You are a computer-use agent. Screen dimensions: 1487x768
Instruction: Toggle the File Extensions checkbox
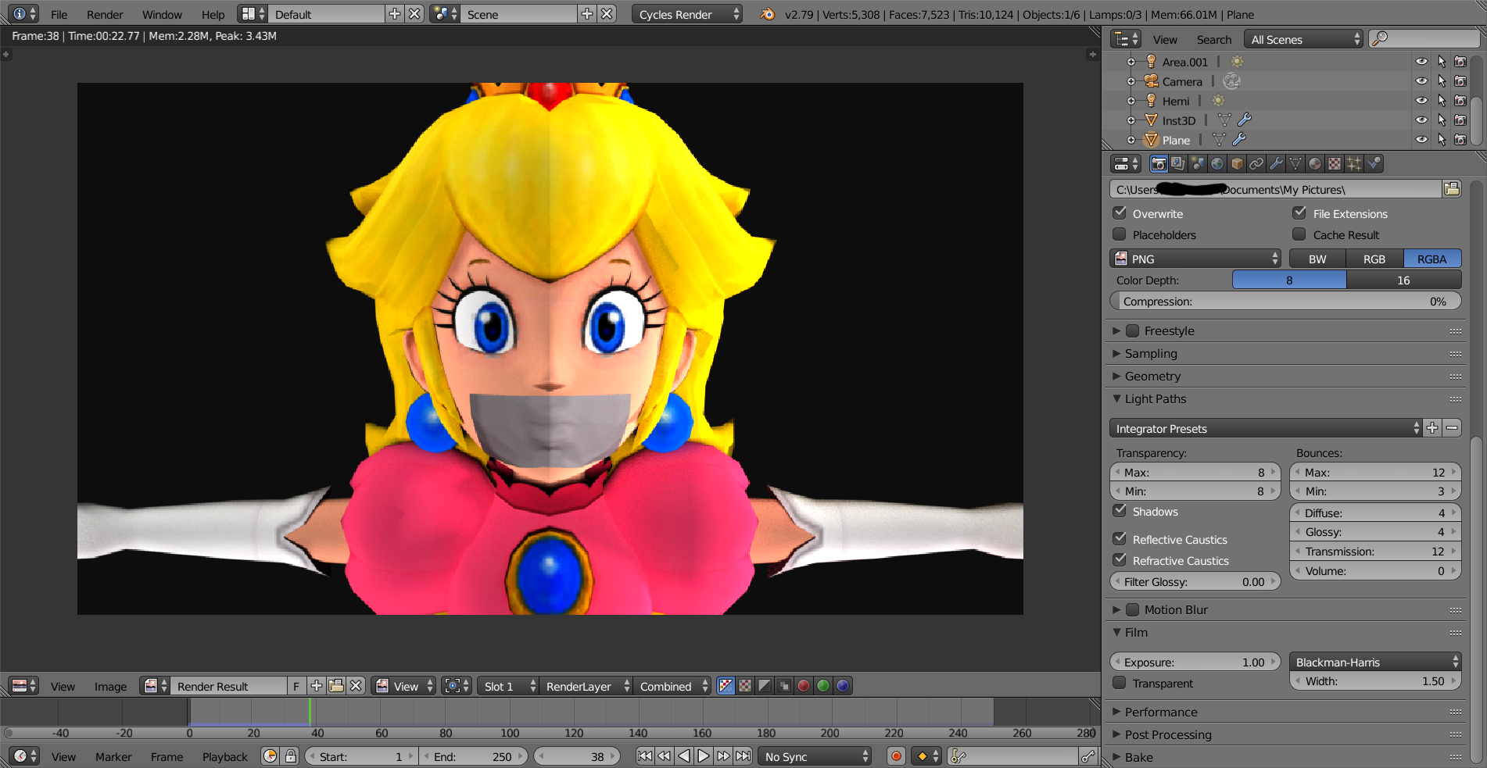click(x=1299, y=213)
